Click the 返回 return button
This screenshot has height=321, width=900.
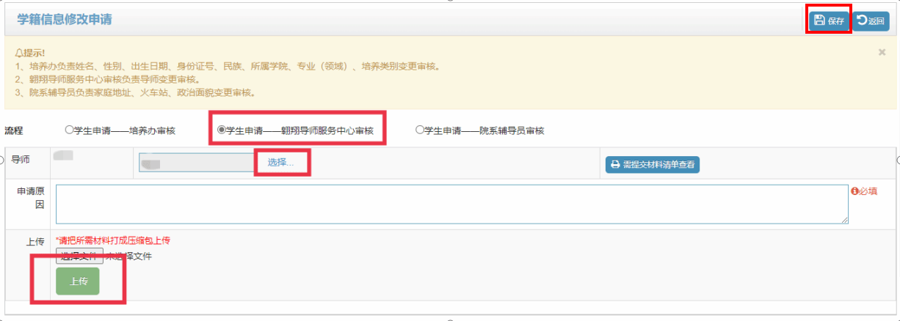871,21
